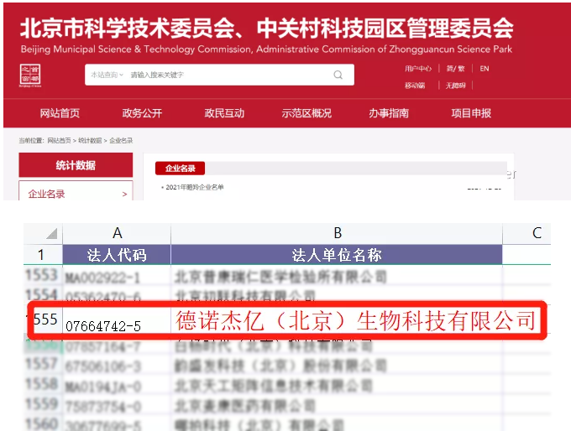Select column B header
This screenshot has height=431, width=571.
tap(337, 233)
